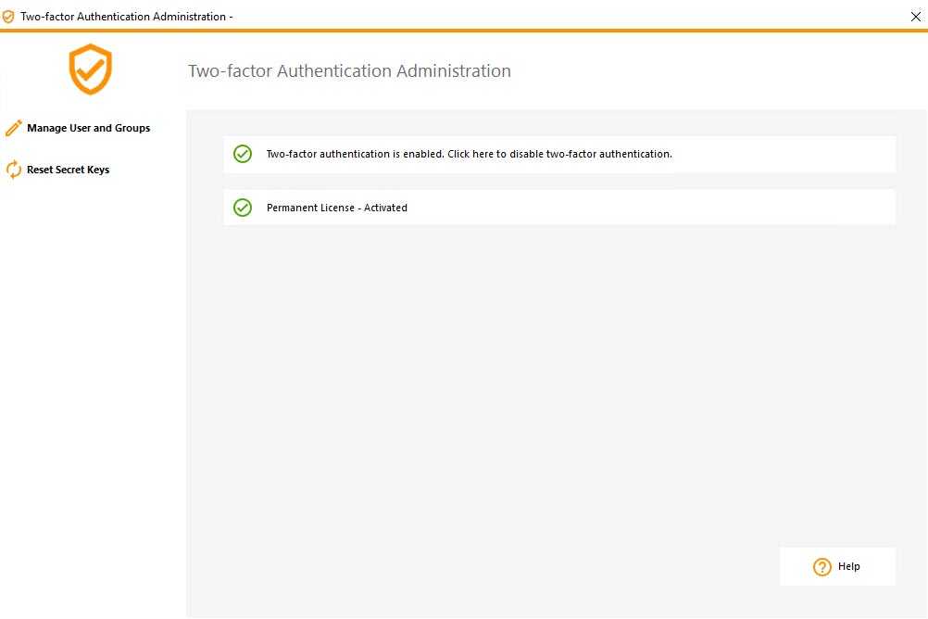928x619 pixels.
Task: Click empty right end of license status row
Action: click(741, 208)
